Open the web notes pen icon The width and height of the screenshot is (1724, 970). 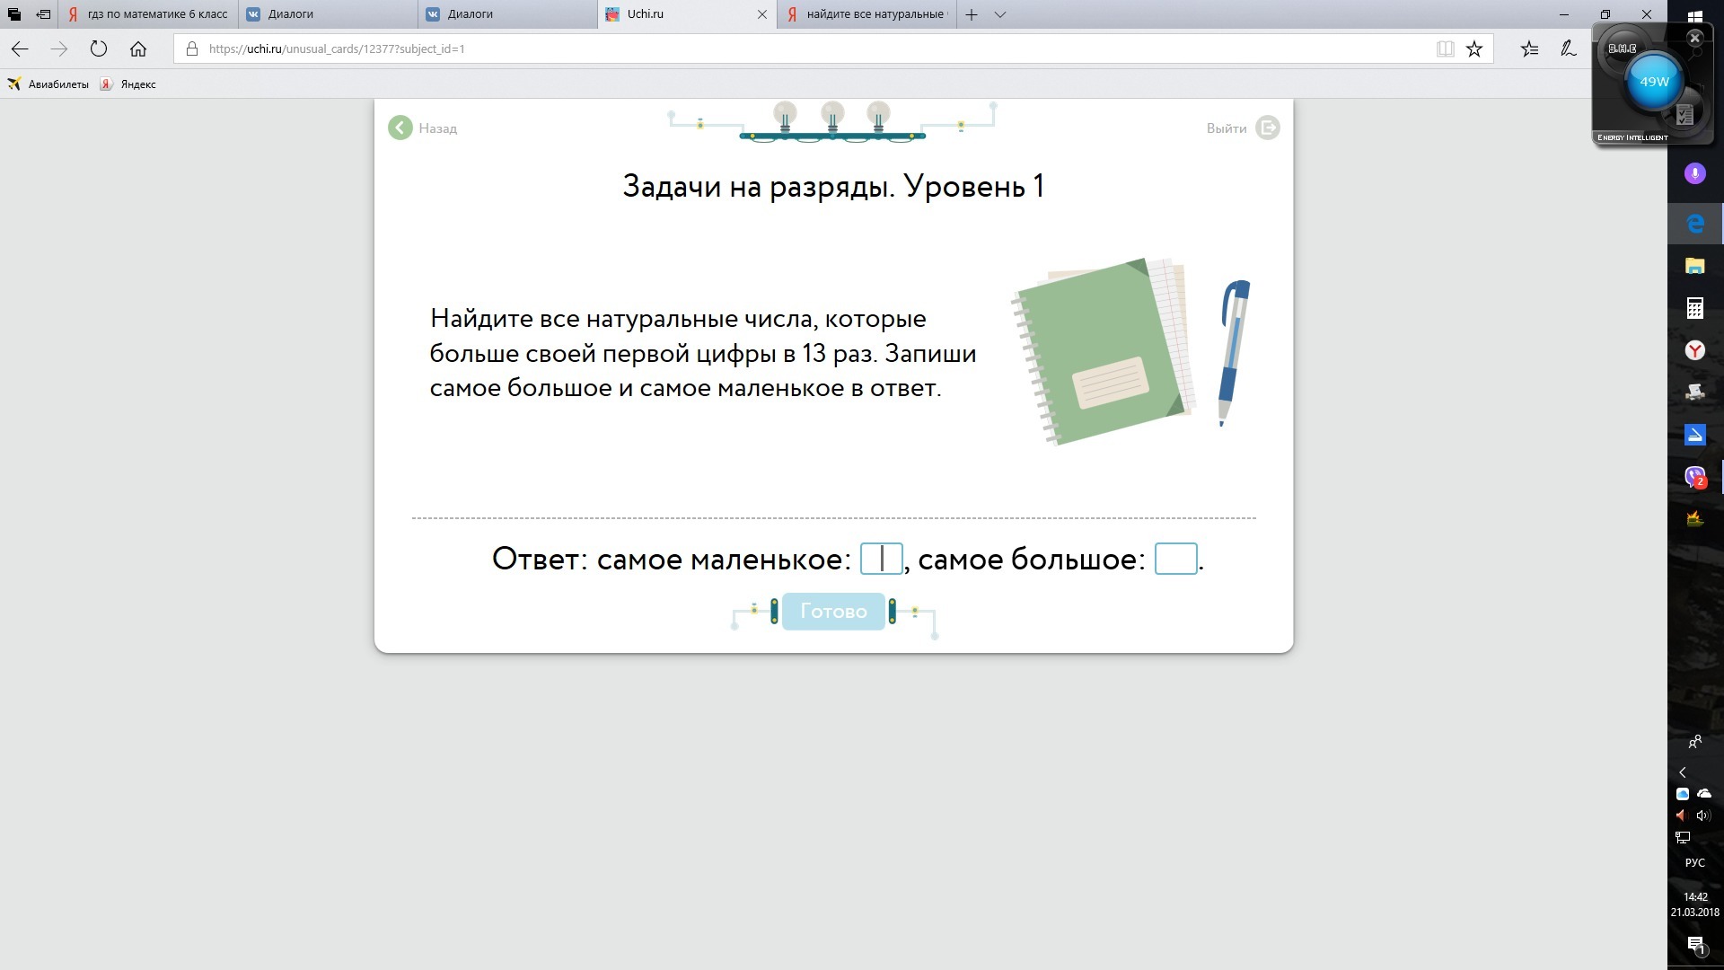[1569, 49]
